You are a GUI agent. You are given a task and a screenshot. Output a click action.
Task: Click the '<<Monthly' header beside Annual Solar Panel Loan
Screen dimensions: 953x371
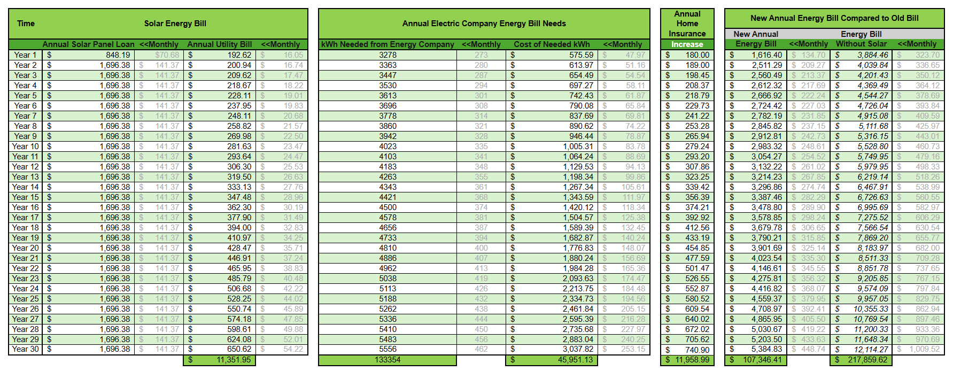coord(159,44)
